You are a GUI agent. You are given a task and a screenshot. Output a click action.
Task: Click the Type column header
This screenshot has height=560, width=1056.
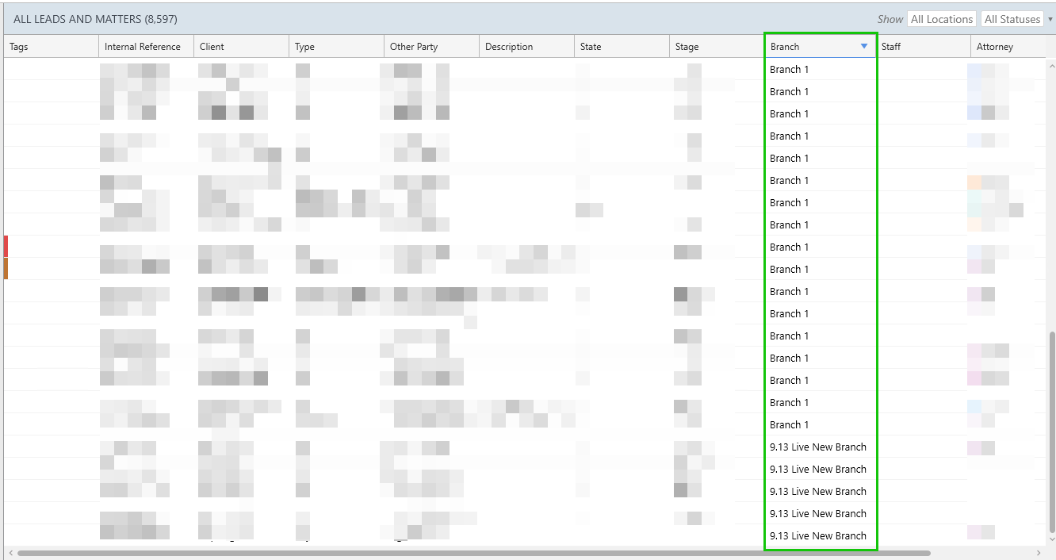(304, 47)
